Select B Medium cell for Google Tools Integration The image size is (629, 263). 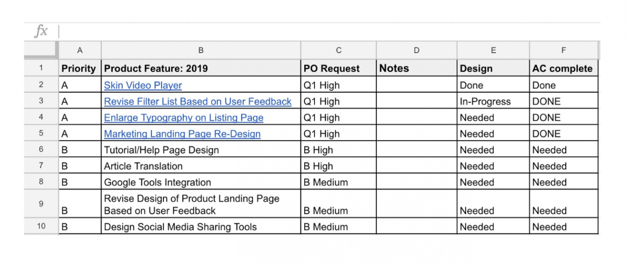pyautogui.click(x=339, y=182)
